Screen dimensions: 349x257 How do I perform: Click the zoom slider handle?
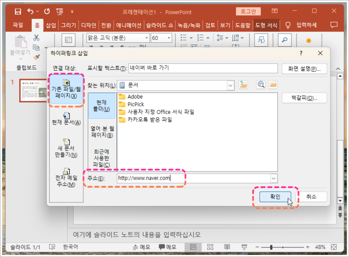click(x=271, y=247)
